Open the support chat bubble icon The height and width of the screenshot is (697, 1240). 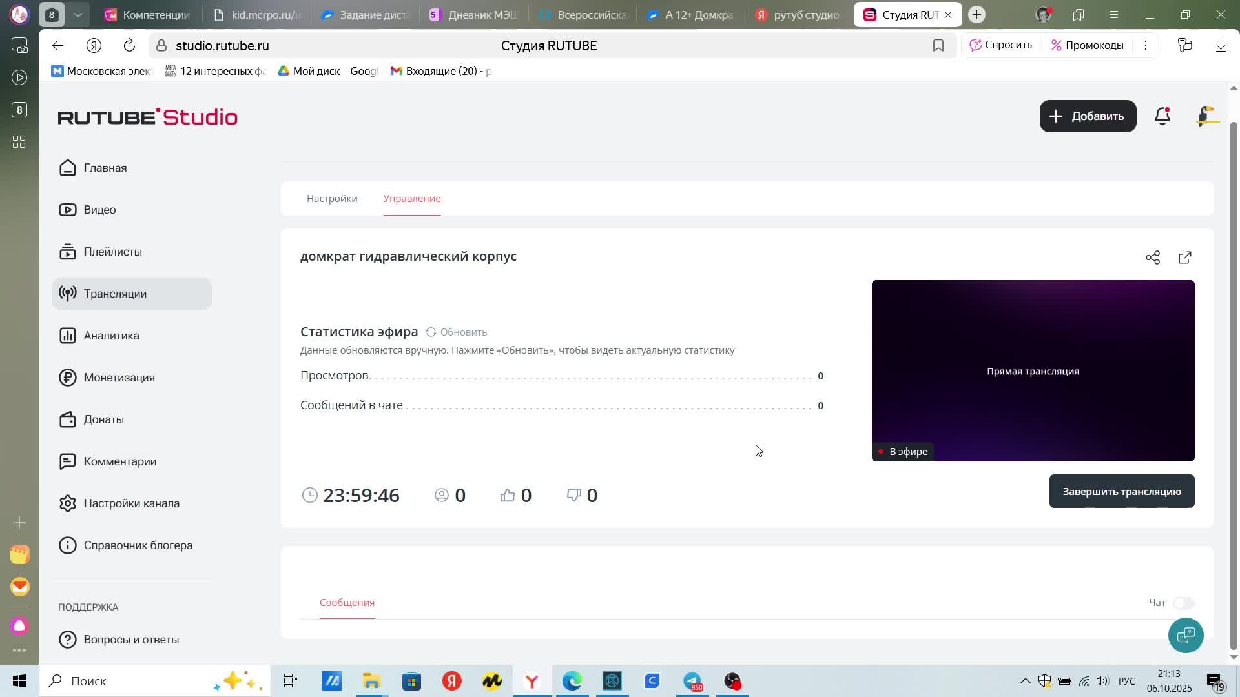click(x=1186, y=635)
